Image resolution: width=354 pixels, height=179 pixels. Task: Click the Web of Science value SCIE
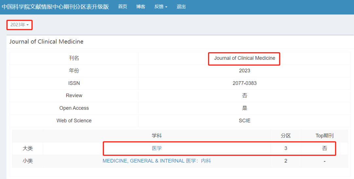(245, 121)
